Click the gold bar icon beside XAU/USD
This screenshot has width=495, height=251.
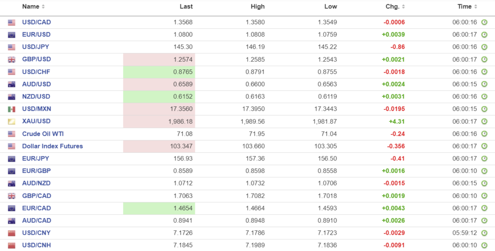coord(12,121)
